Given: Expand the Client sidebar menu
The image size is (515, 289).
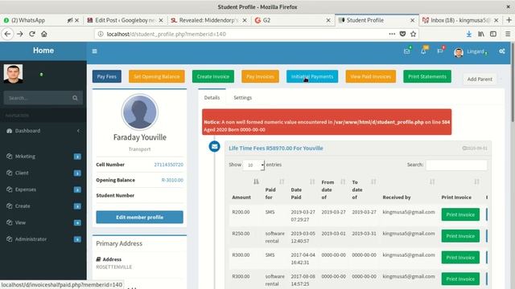Looking at the screenshot, I should 43,173.
